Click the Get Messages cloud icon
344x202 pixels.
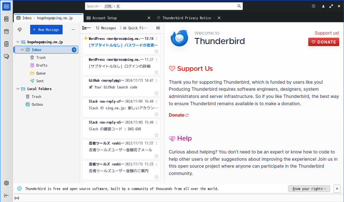pos(20,30)
